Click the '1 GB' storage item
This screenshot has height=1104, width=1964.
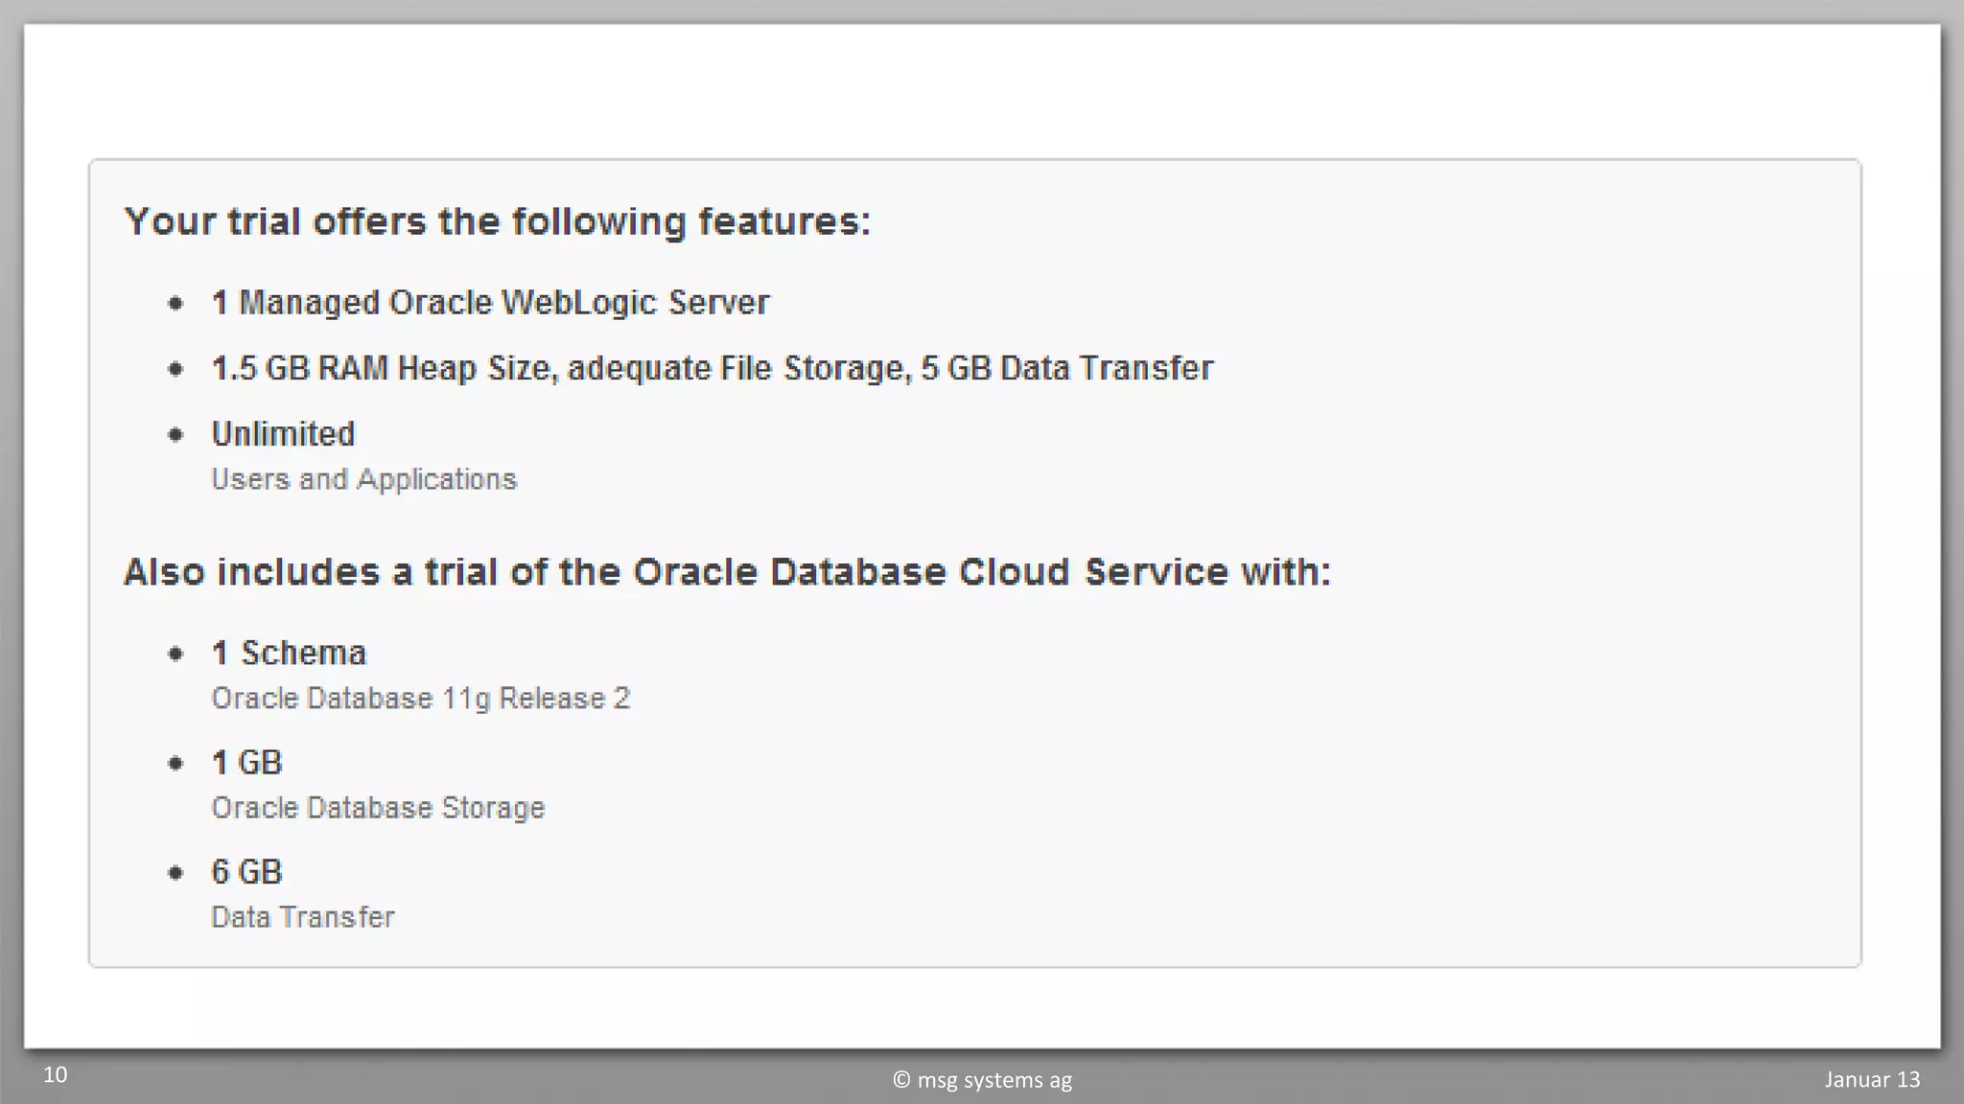[246, 763]
